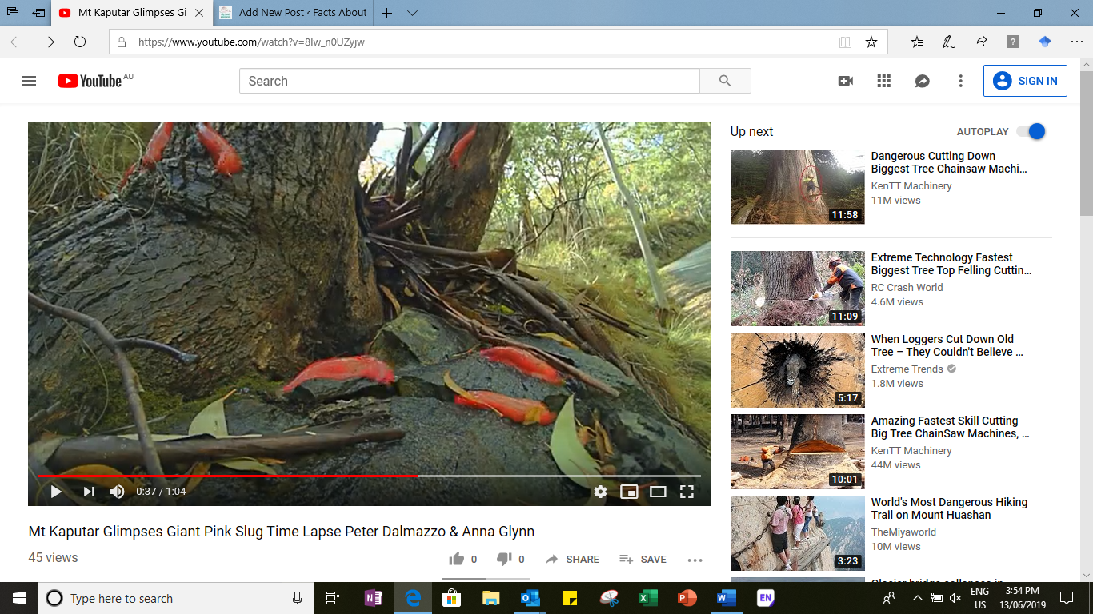Open YouTube apps grid icon

pyautogui.click(x=884, y=81)
